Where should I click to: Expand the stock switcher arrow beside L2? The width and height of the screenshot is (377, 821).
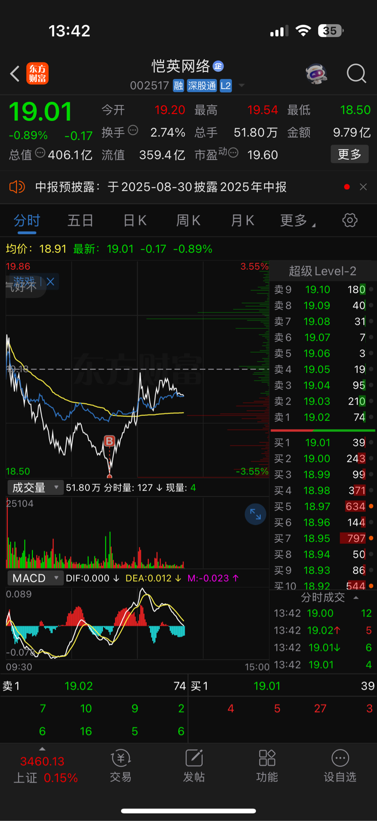[x=242, y=86]
